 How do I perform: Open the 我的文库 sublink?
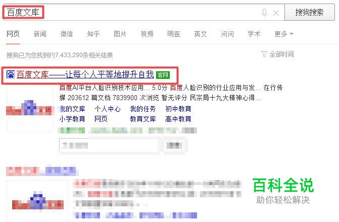click(x=72, y=109)
